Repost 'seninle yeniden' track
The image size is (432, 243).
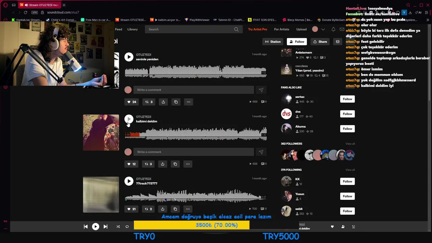click(x=149, y=102)
